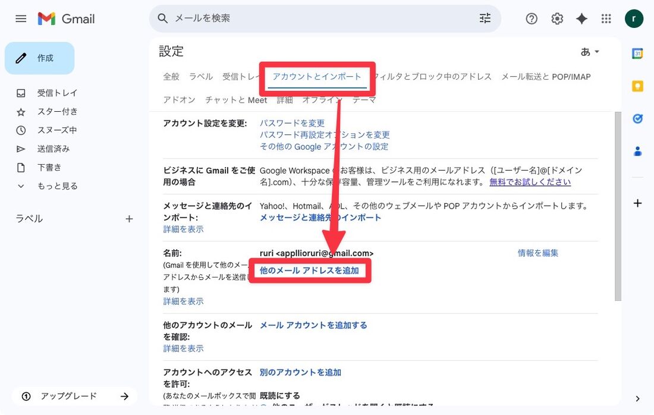
Task: Switch to フィルタとブロック中のアドレス tab
Action: [434, 76]
